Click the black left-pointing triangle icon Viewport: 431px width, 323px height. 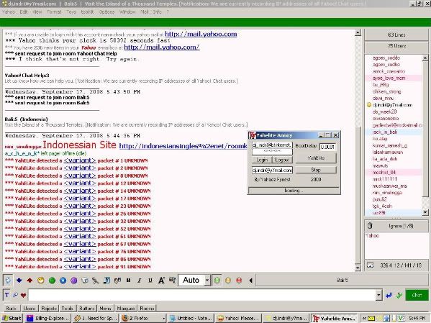click(250, 281)
